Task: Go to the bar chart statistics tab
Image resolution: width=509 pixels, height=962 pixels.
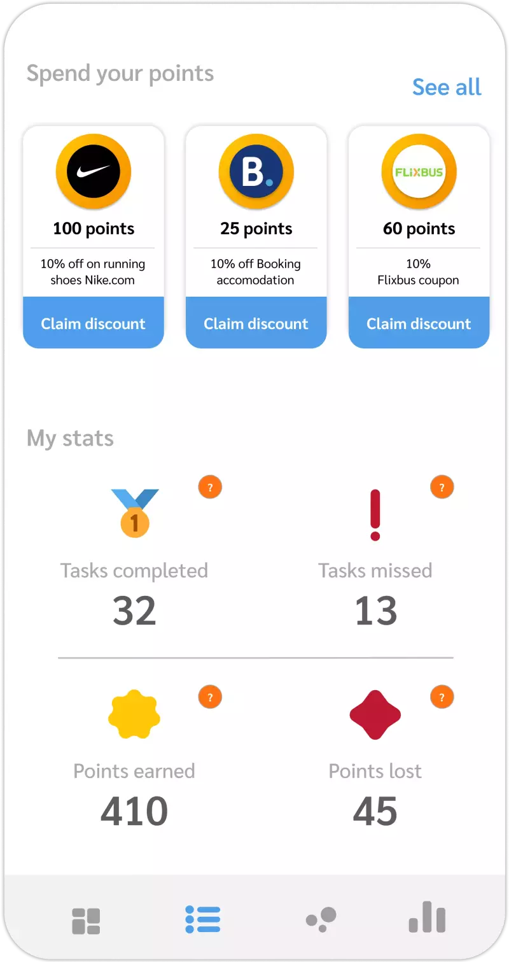Action: (427, 918)
